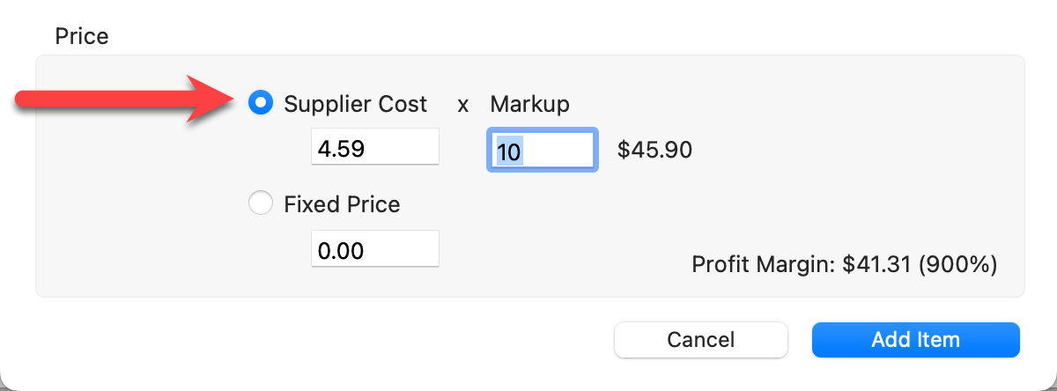This screenshot has width=1057, height=391.
Task: Click the calculated $45.90 price text
Action: pyautogui.click(x=654, y=151)
